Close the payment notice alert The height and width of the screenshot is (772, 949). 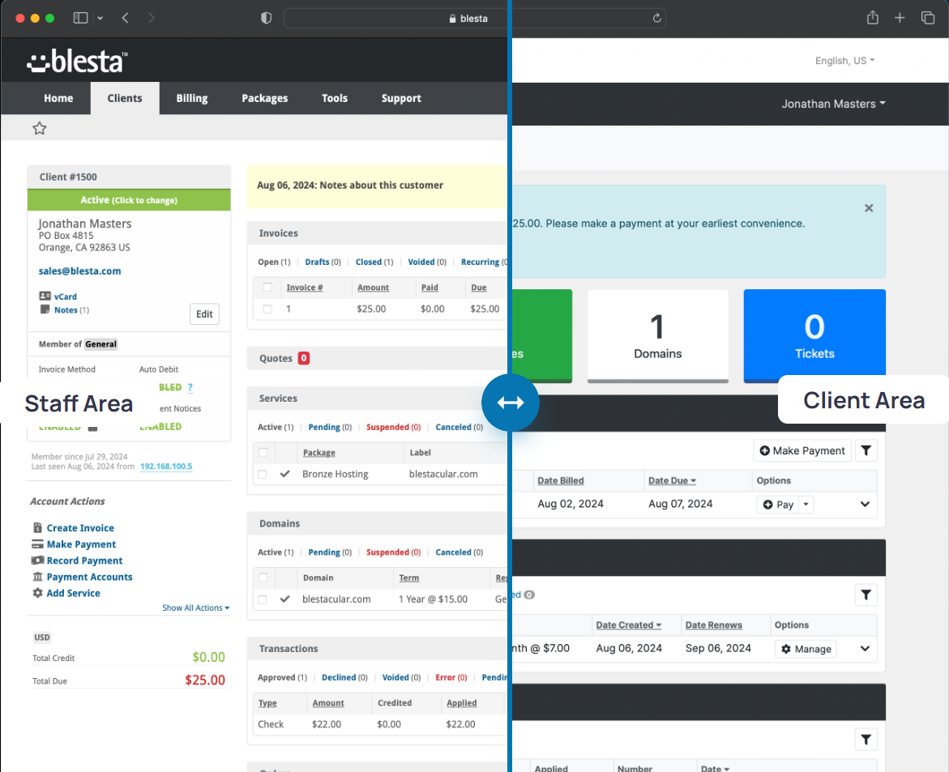click(869, 208)
